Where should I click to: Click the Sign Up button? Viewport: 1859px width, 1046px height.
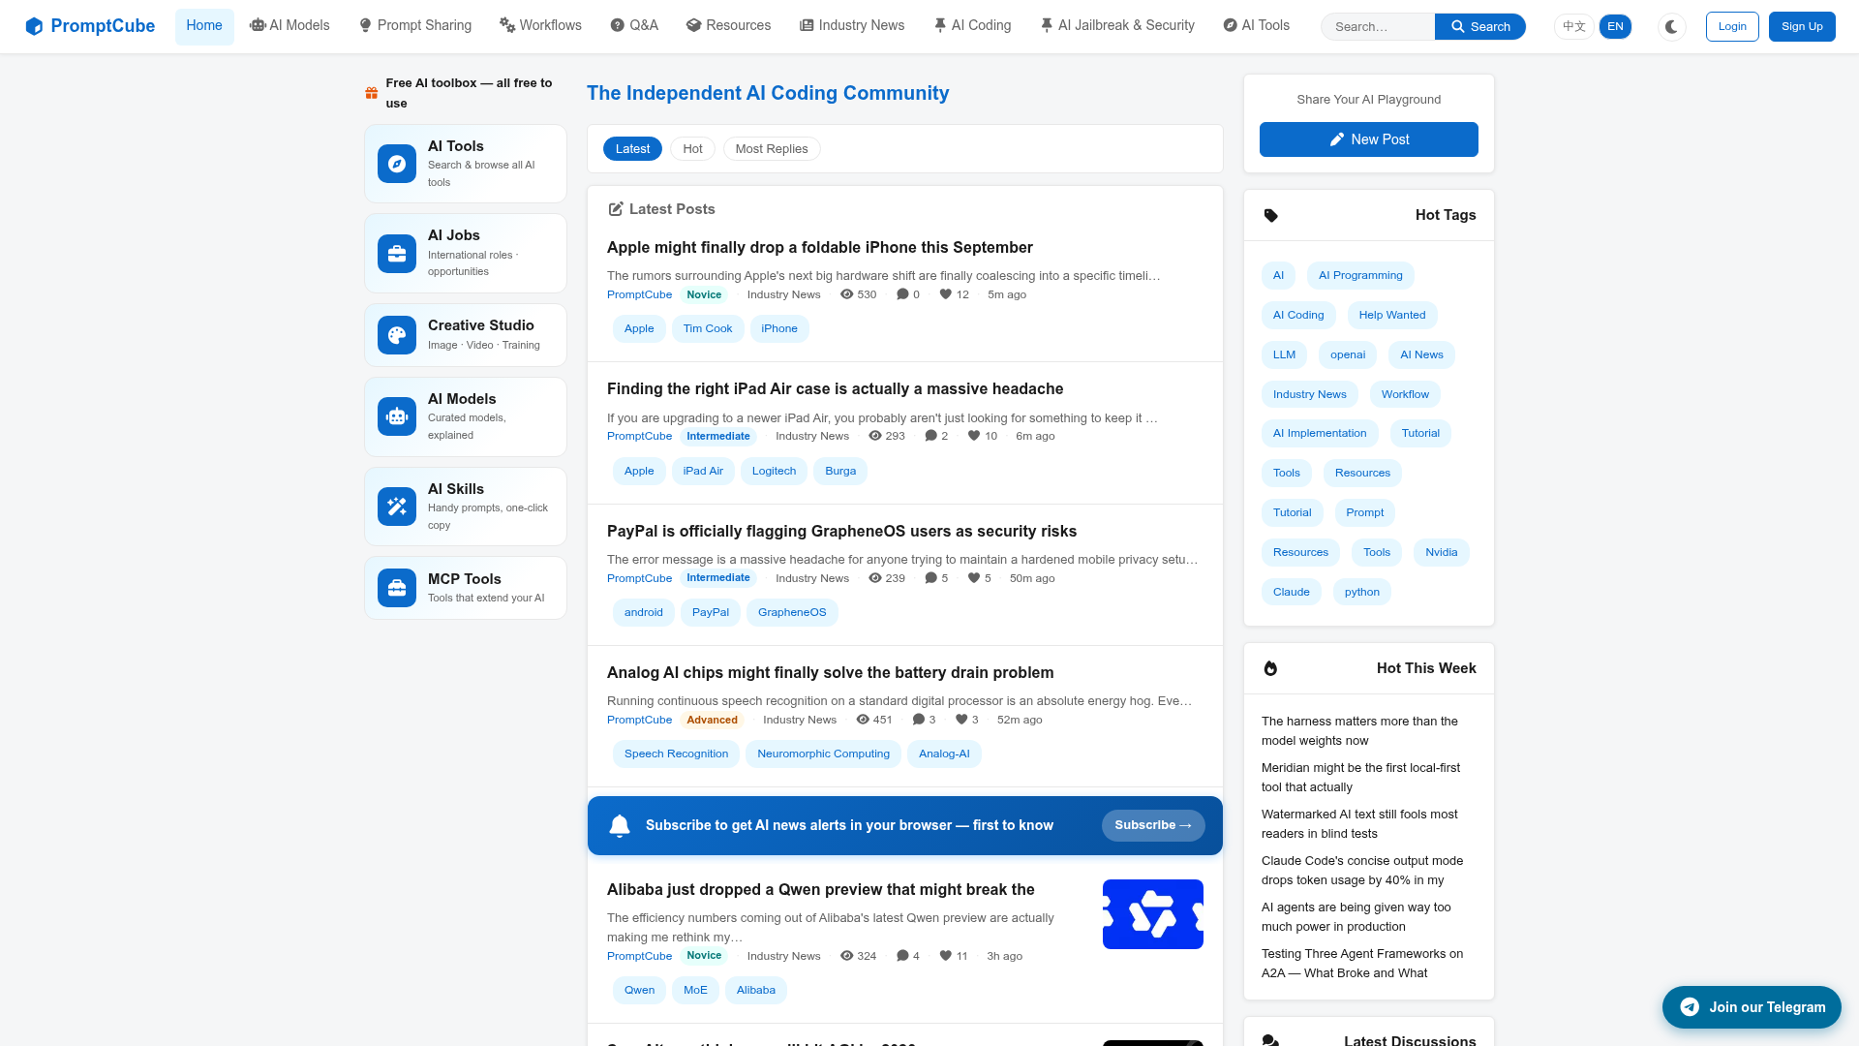[x=1802, y=27]
